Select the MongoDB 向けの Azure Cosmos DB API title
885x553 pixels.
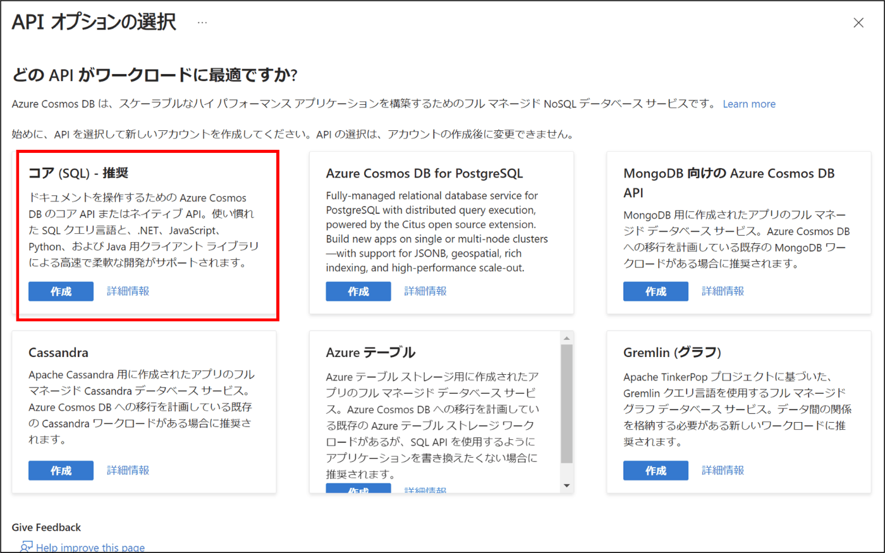pos(729,183)
